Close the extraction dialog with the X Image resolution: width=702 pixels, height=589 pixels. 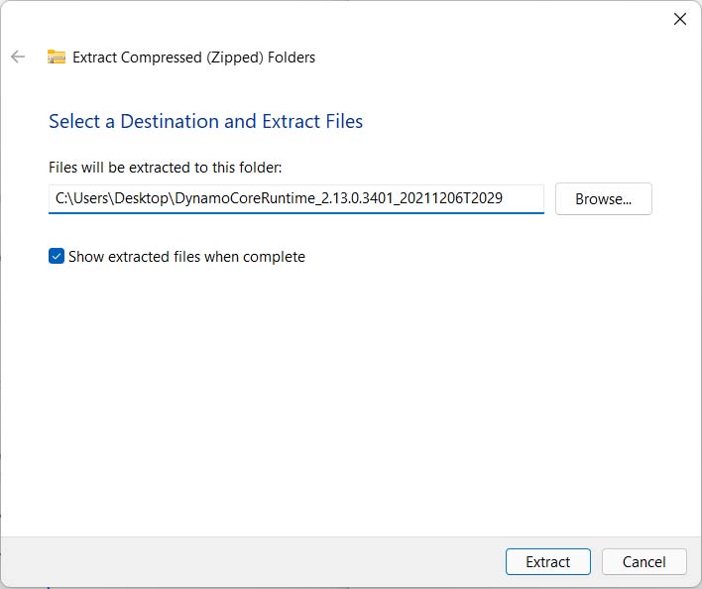pyautogui.click(x=679, y=19)
